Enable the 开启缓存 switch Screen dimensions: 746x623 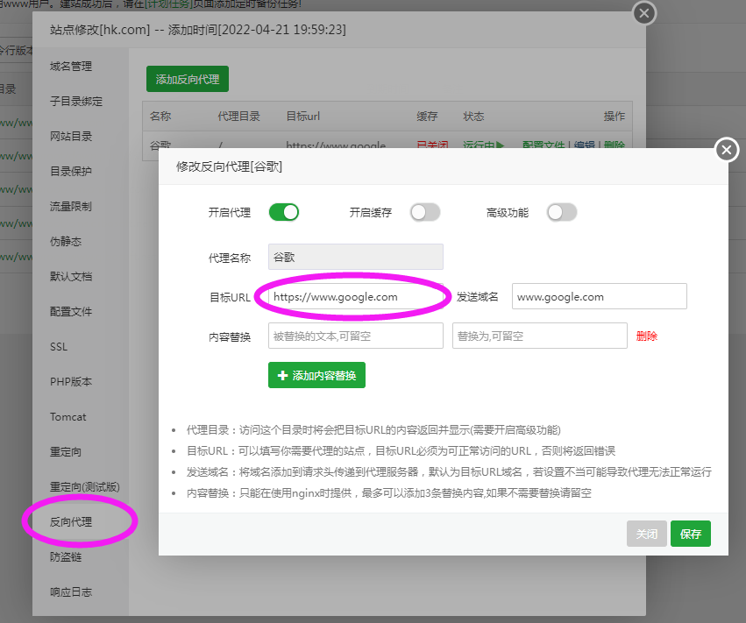(425, 212)
